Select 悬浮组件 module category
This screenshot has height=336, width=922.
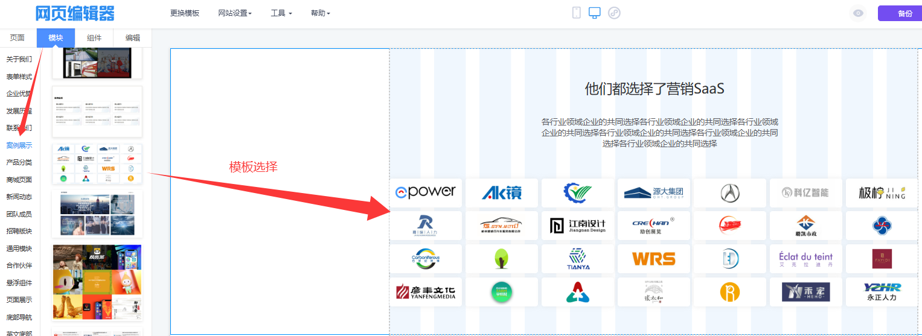click(x=19, y=283)
